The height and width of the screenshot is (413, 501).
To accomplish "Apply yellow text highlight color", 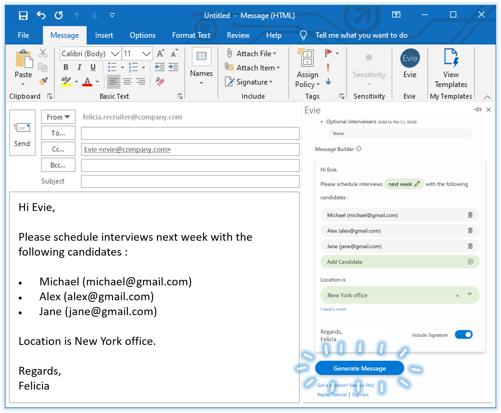I will (x=66, y=81).
